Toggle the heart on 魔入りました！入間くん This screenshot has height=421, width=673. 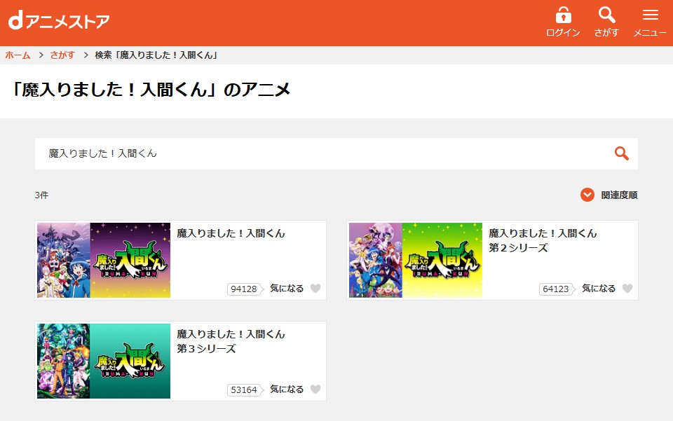point(316,288)
